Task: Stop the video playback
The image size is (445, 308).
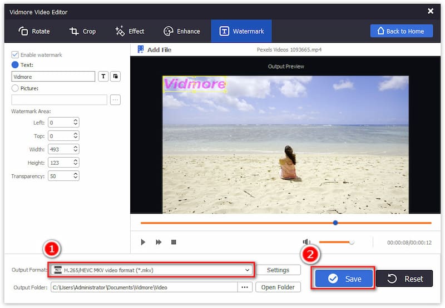Action: [174, 242]
